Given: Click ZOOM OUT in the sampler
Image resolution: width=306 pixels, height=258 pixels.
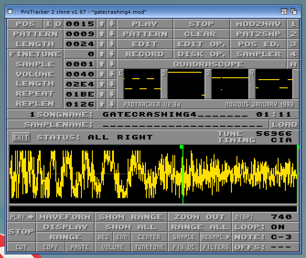Looking at the screenshot, I should pyautogui.click(x=200, y=217).
